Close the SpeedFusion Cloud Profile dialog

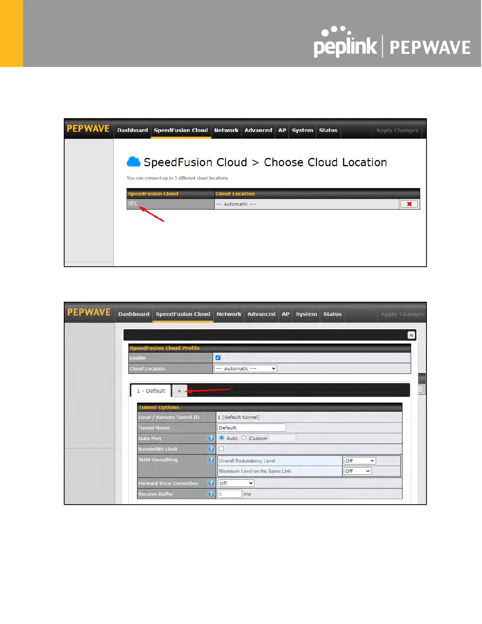411,335
